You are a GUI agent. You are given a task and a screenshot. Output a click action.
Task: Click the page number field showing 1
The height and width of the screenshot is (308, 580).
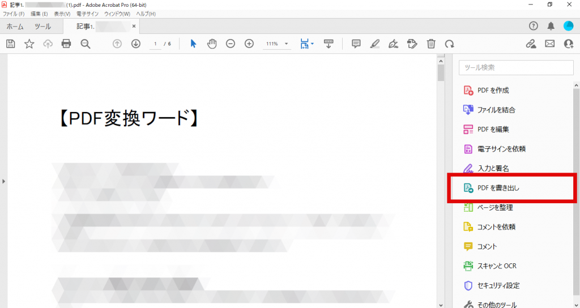click(x=155, y=44)
